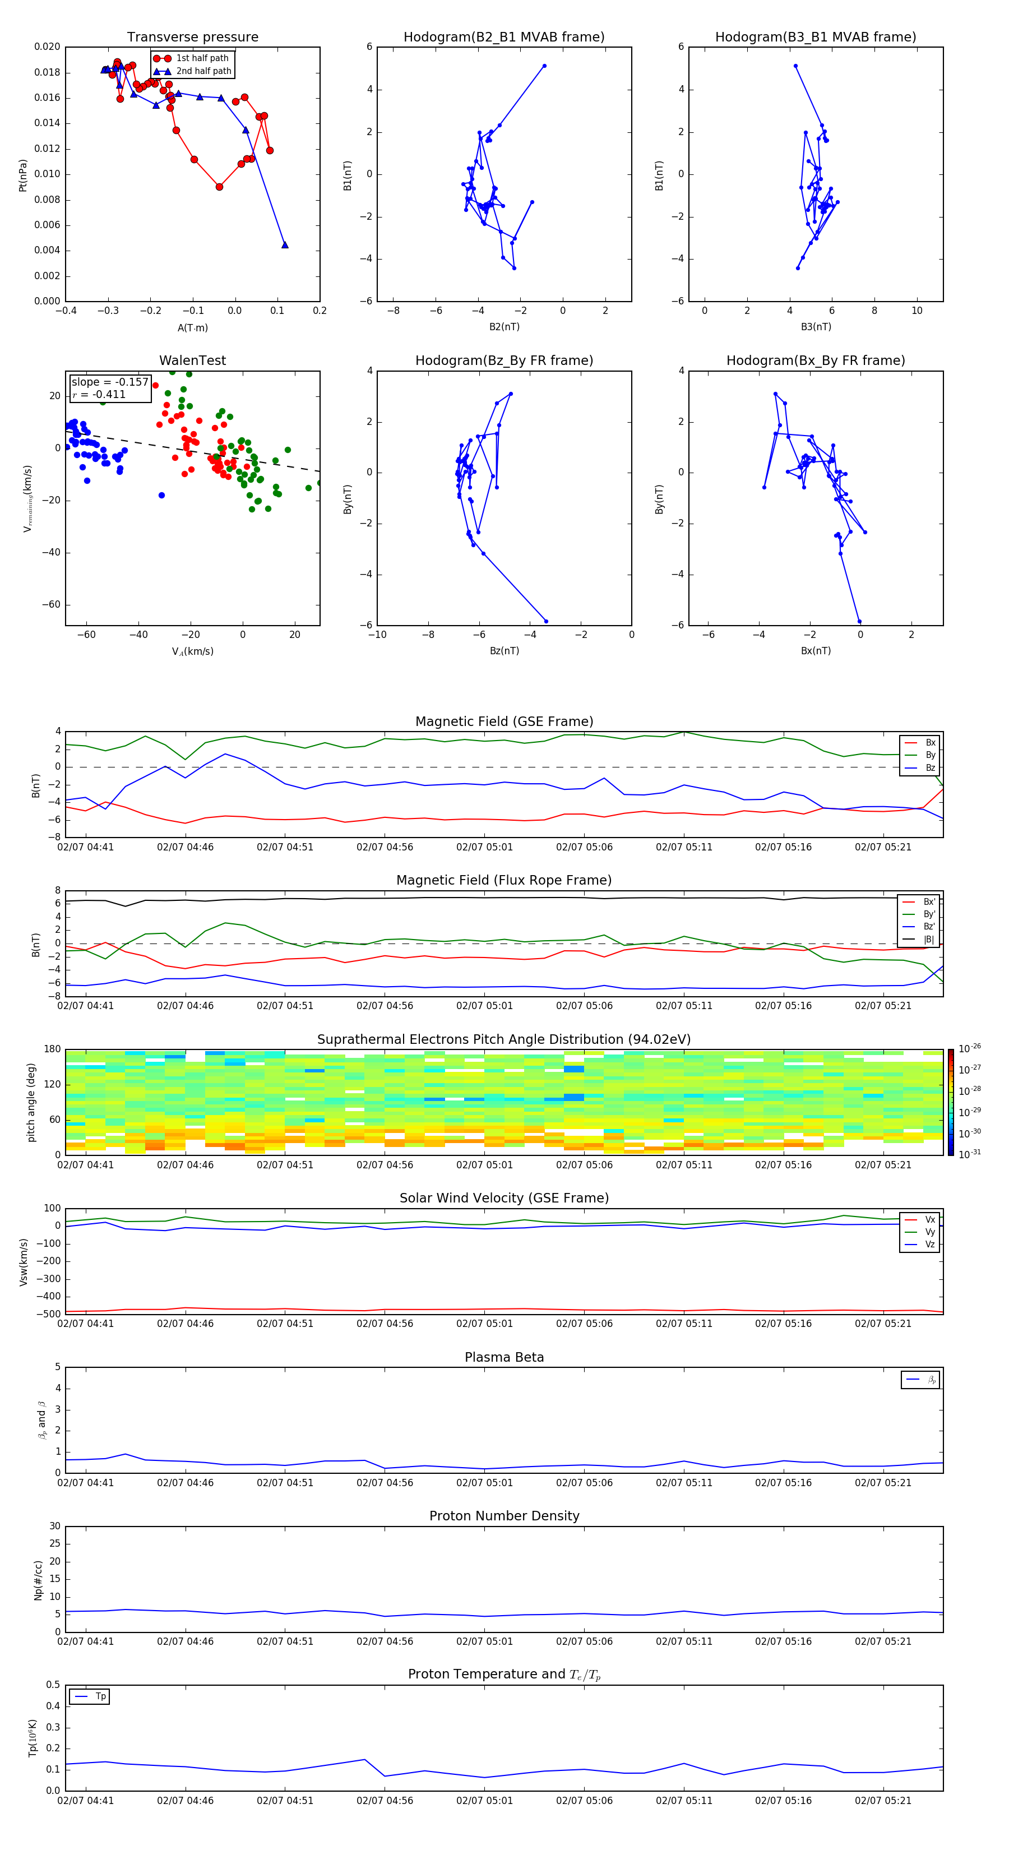This screenshot has width=1009, height=1850.
Task: Click the lowest blue triangle in Transverse pressure
Action: [285, 245]
